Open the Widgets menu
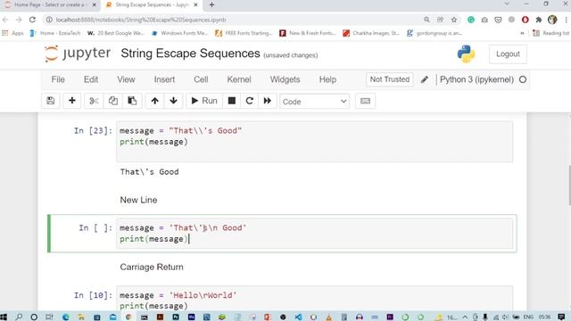 click(285, 79)
